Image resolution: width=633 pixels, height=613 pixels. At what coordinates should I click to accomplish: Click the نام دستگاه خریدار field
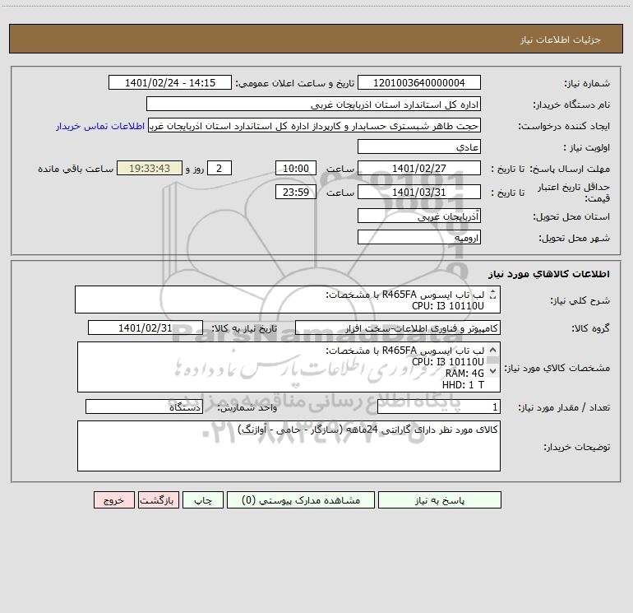[313, 104]
